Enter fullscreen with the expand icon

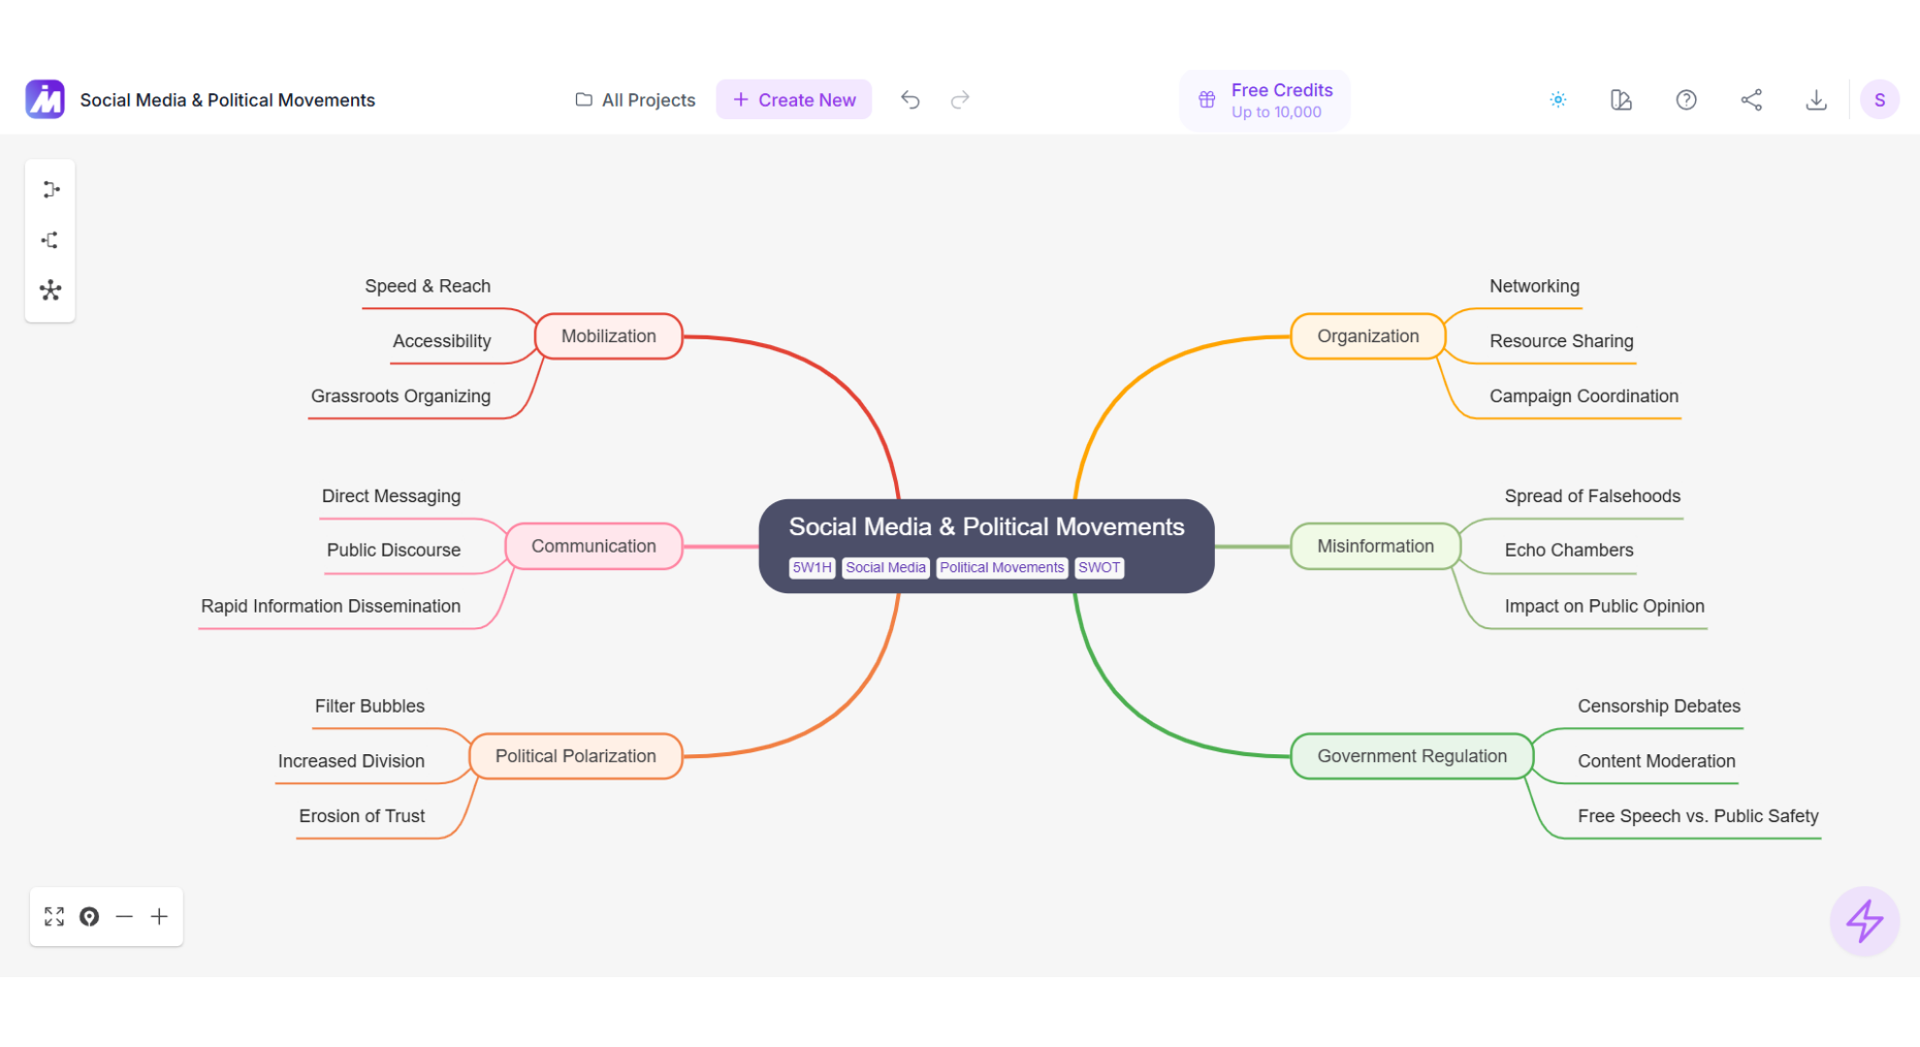(x=54, y=916)
